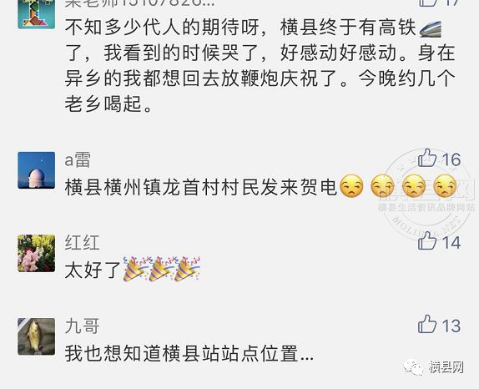
Task: Tap like count 16
Action: click(451, 159)
